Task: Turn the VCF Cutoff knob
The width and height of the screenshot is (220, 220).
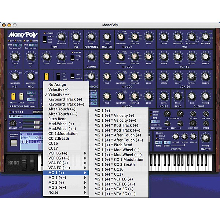Action: [164, 37]
